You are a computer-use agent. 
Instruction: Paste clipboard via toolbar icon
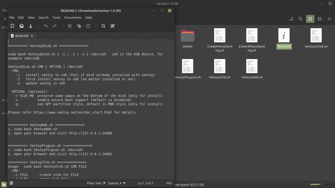tap(88, 26)
